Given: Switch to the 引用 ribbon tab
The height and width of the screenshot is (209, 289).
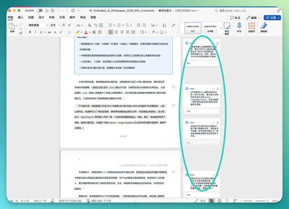Looking at the screenshot, I should (62, 17).
